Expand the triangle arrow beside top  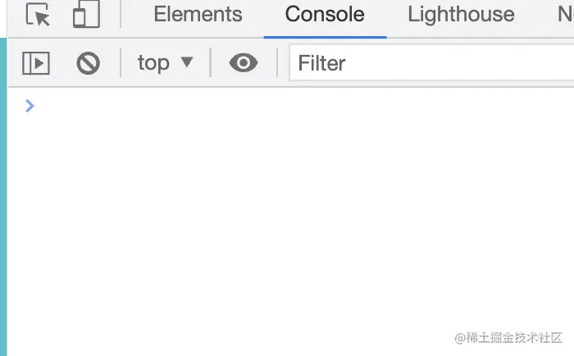pyautogui.click(x=187, y=62)
